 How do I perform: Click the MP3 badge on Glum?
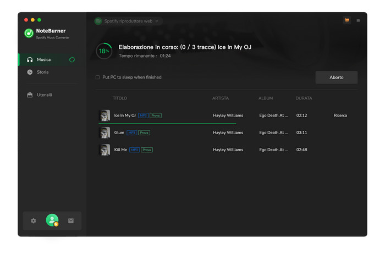click(132, 132)
